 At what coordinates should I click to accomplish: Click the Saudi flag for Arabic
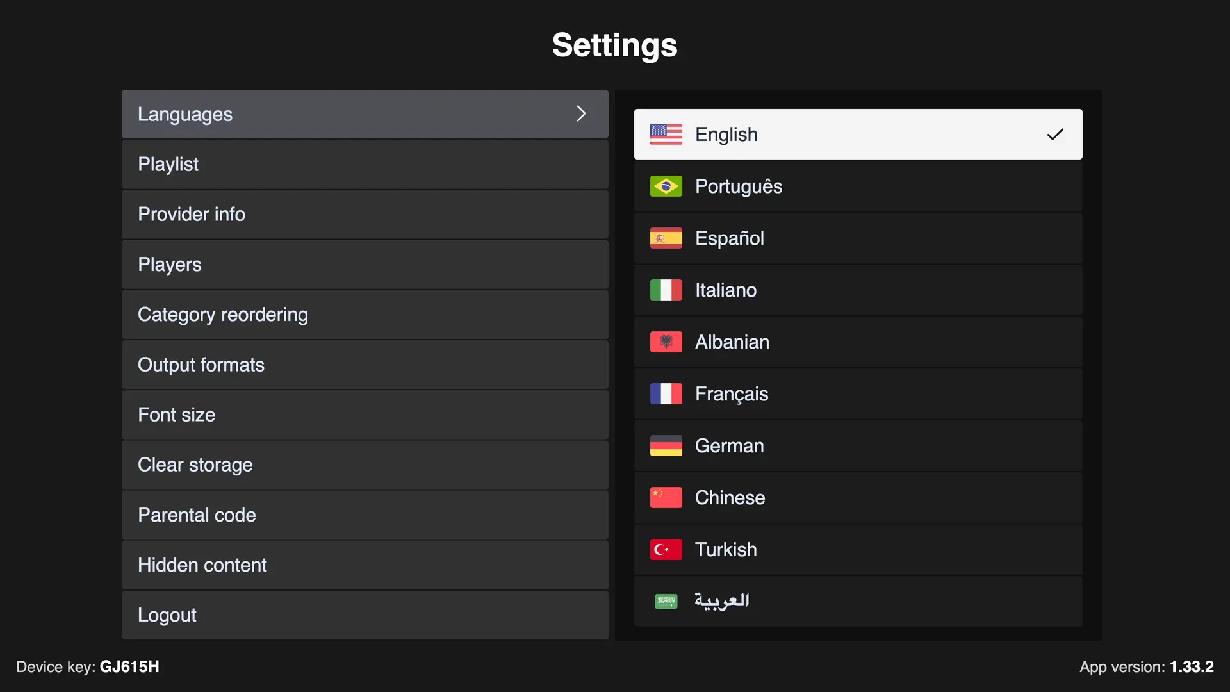point(666,601)
